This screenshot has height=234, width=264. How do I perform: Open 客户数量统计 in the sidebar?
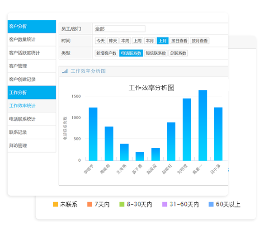click(x=32, y=40)
